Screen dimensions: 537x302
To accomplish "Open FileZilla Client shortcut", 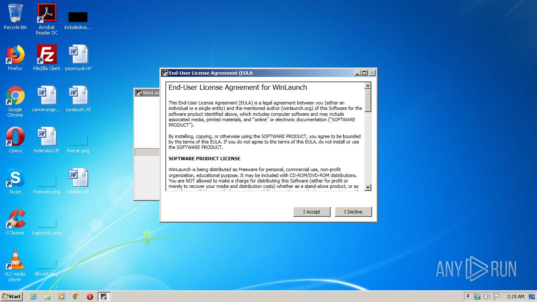I will [47, 58].
